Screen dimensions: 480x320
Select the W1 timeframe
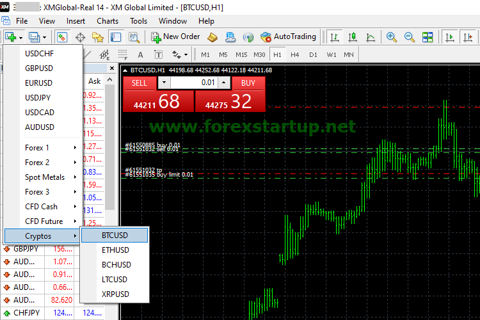tap(332, 55)
